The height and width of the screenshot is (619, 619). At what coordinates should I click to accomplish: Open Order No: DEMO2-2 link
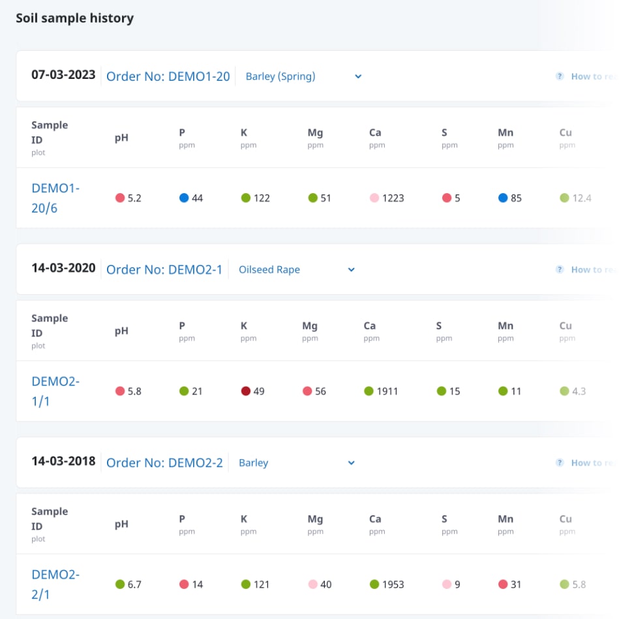tap(164, 463)
